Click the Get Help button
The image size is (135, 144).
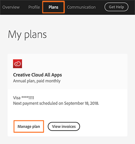tap(116, 7)
